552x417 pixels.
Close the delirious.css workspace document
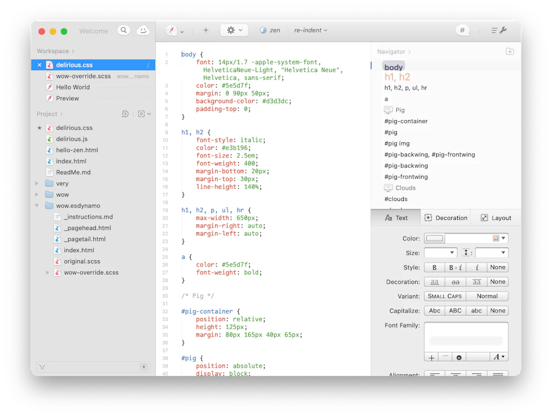coord(39,65)
